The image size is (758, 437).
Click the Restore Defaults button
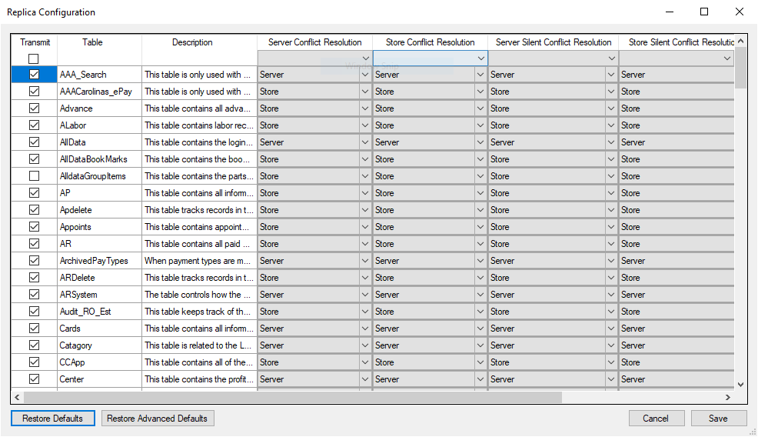pos(53,418)
